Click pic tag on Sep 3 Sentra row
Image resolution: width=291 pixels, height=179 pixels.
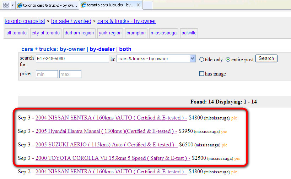[x=234, y=118]
